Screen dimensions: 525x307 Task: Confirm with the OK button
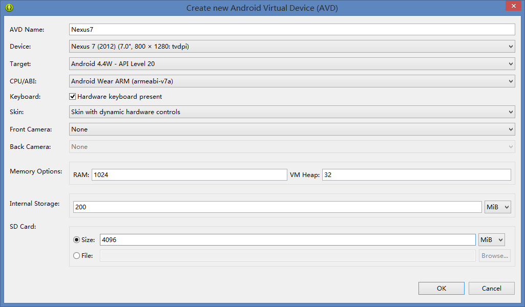pos(442,288)
